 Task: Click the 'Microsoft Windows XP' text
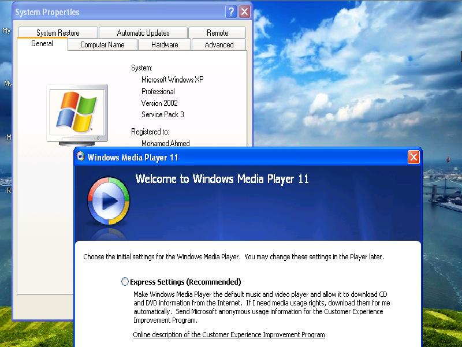point(172,80)
